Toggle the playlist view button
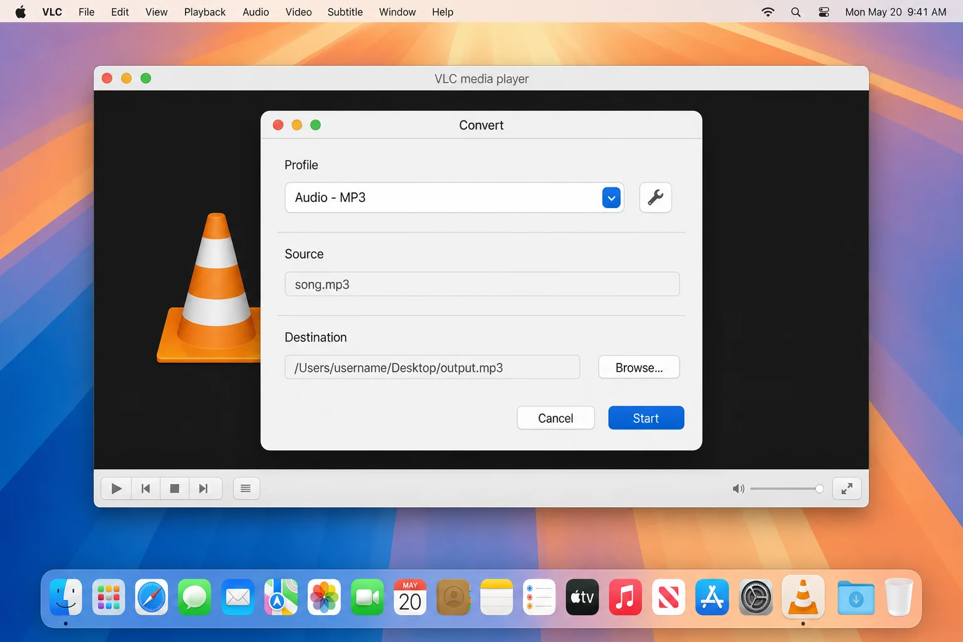The width and height of the screenshot is (963, 642). [246, 488]
